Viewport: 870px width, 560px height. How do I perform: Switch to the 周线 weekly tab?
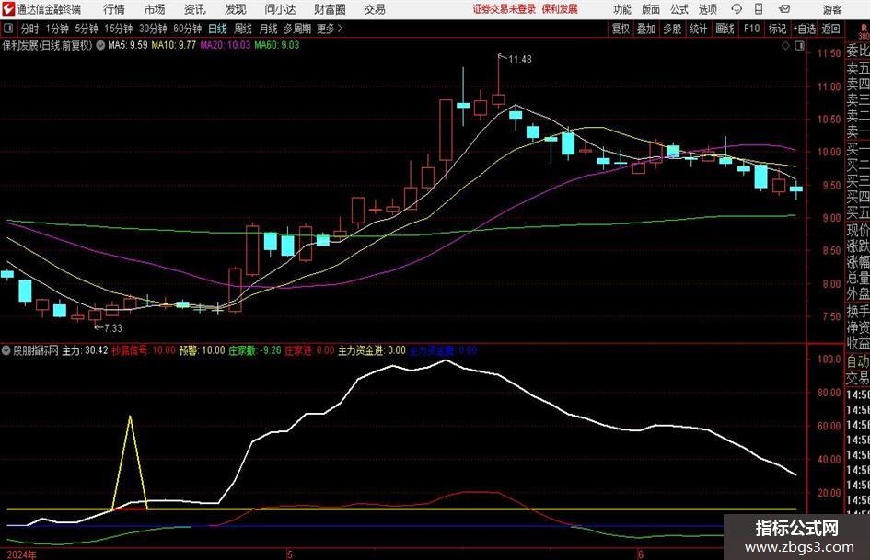pos(243,29)
